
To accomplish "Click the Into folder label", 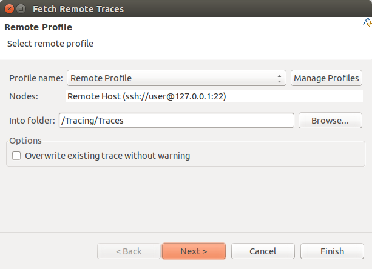I will pyautogui.click(x=32, y=121).
